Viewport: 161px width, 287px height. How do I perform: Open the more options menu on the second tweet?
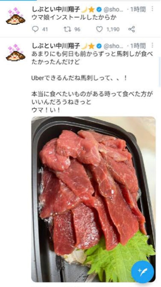click(152, 46)
